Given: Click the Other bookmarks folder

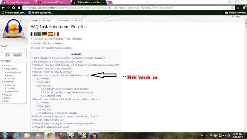Looking at the screenshot, I should (x=235, y=13).
